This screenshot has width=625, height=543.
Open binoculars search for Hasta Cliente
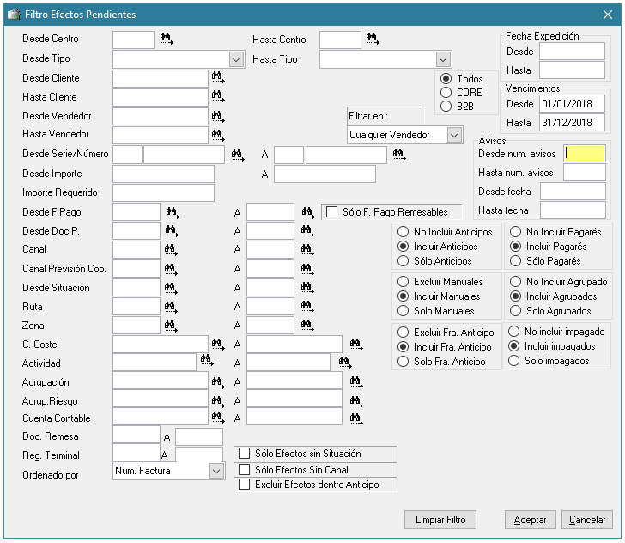218,96
